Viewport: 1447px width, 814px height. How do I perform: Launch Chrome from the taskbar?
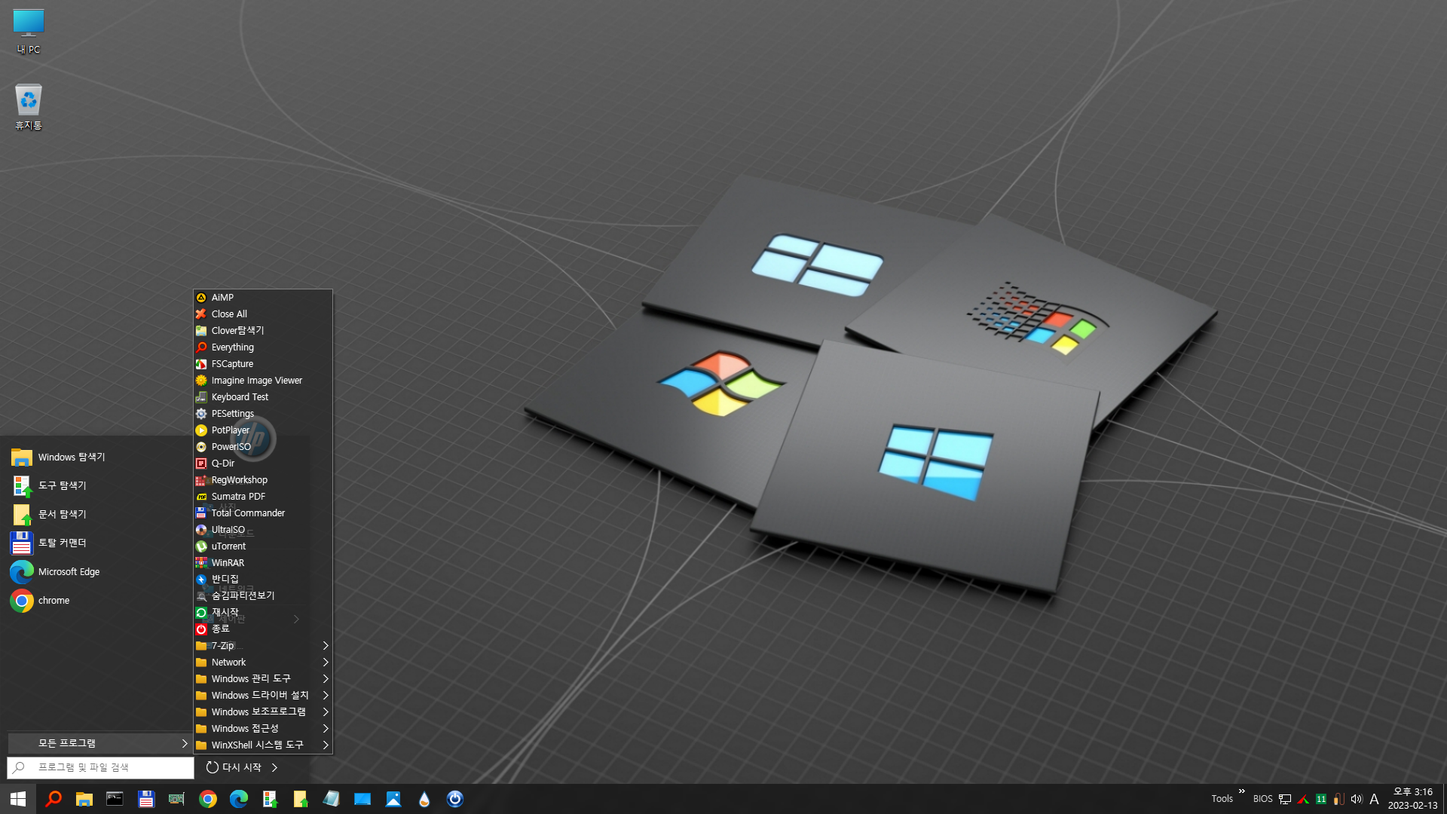208,799
